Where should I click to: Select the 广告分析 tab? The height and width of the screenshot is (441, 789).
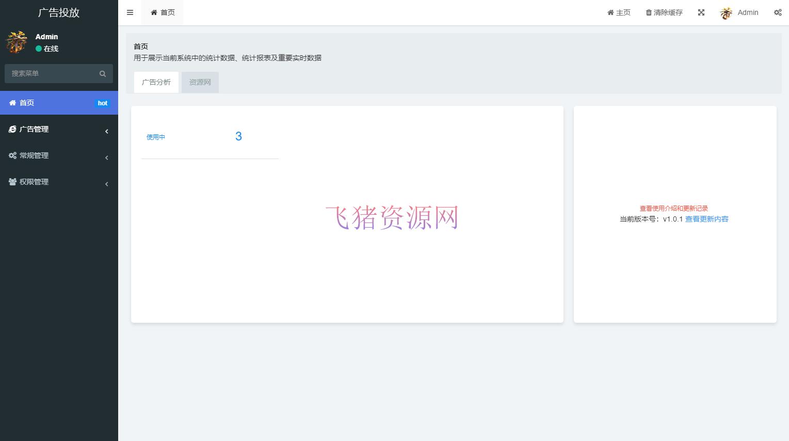pos(156,82)
